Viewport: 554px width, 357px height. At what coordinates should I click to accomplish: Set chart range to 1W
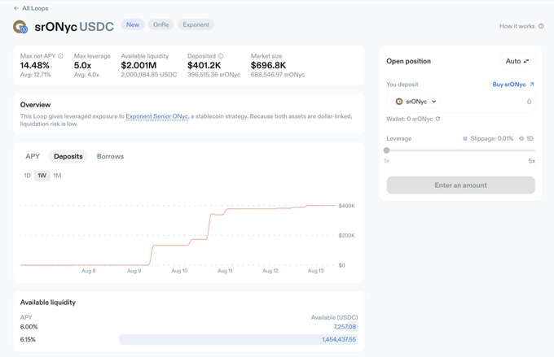click(x=42, y=176)
